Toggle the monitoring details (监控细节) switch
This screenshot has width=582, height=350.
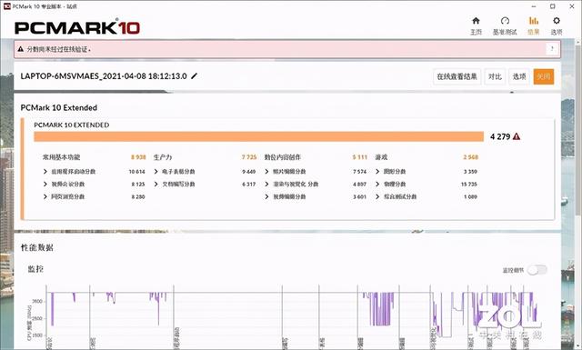point(537,270)
